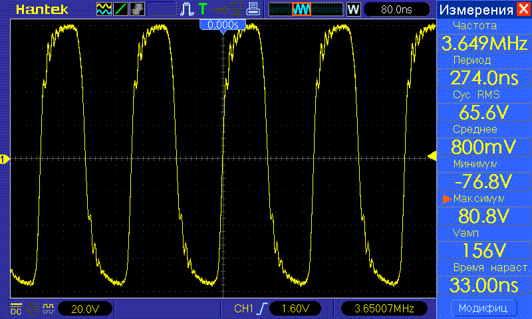
Task: Click the printer icon in top toolbar
Action: pos(252,9)
